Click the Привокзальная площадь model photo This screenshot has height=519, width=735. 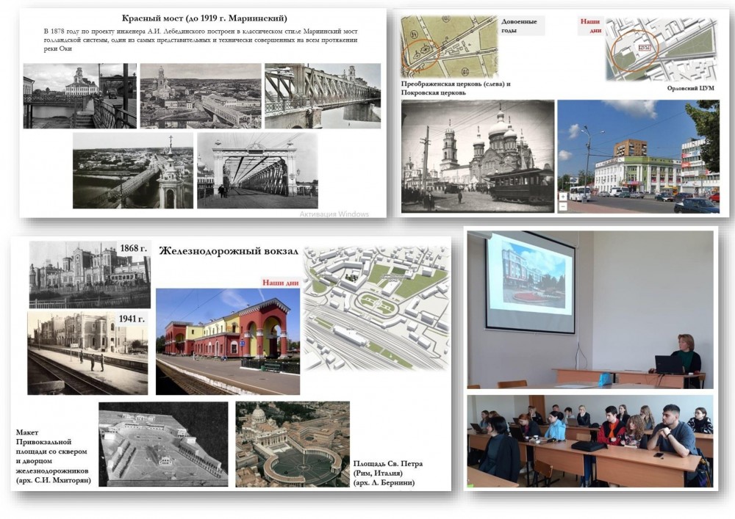coord(162,443)
